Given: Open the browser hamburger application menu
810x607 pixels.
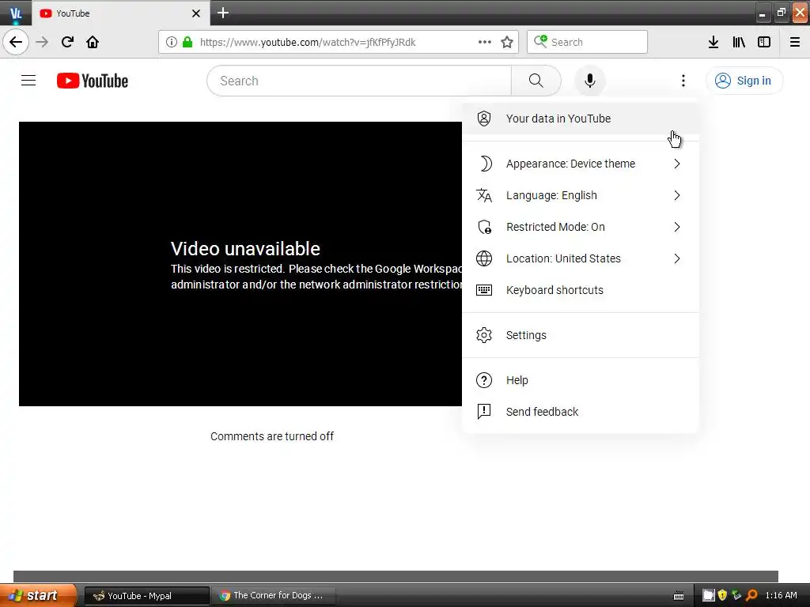Looking at the screenshot, I should coord(795,42).
